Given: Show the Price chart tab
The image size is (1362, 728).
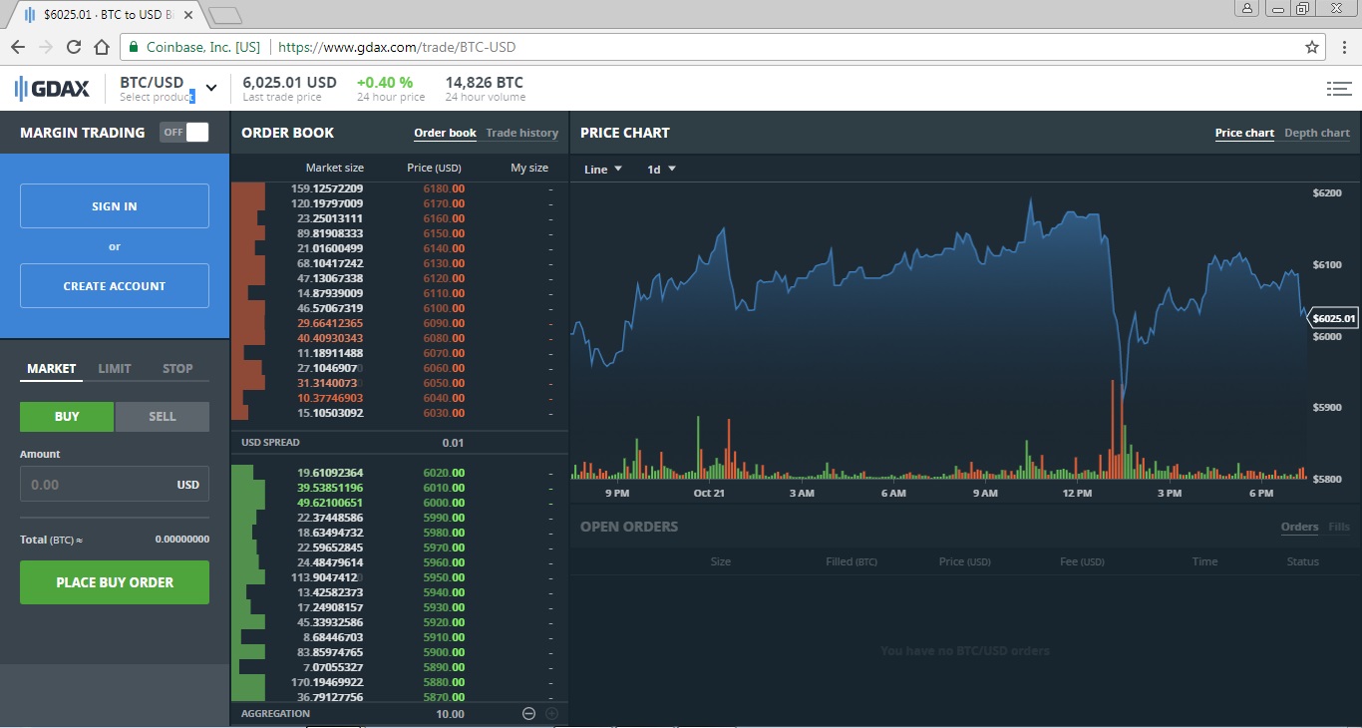Looking at the screenshot, I should coord(1244,133).
